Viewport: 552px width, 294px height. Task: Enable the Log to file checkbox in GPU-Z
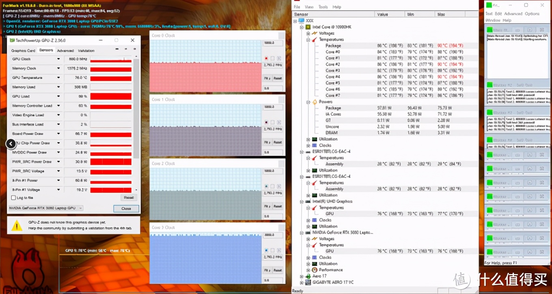(x=12, y=198)
